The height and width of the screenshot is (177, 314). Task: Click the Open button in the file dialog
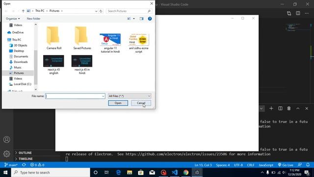[x=118, y=103]
